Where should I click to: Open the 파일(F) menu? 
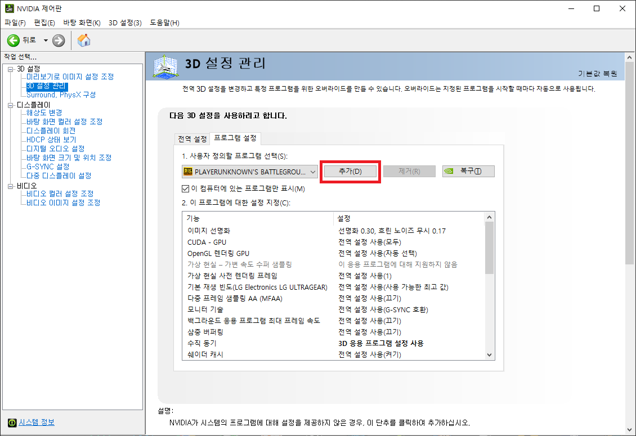[15, 23]
